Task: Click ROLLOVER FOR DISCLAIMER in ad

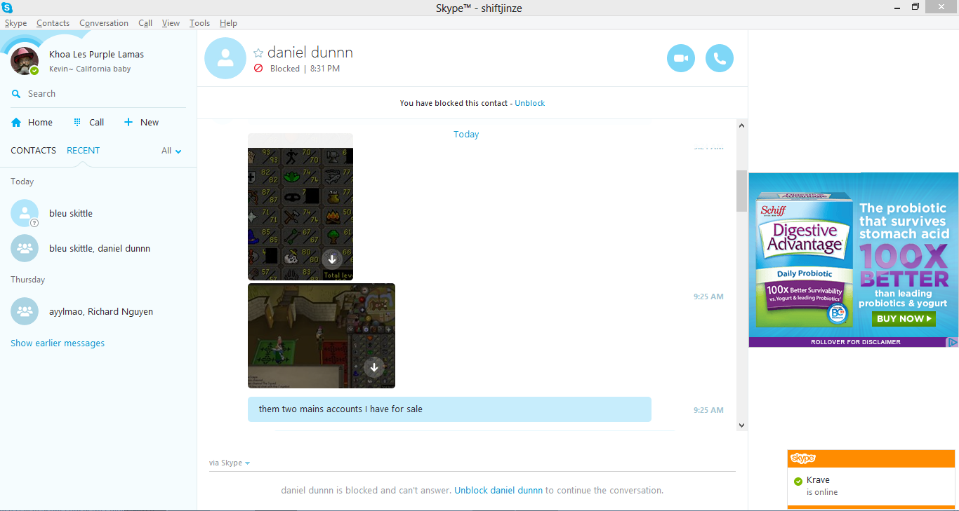Action: point(855,342)
